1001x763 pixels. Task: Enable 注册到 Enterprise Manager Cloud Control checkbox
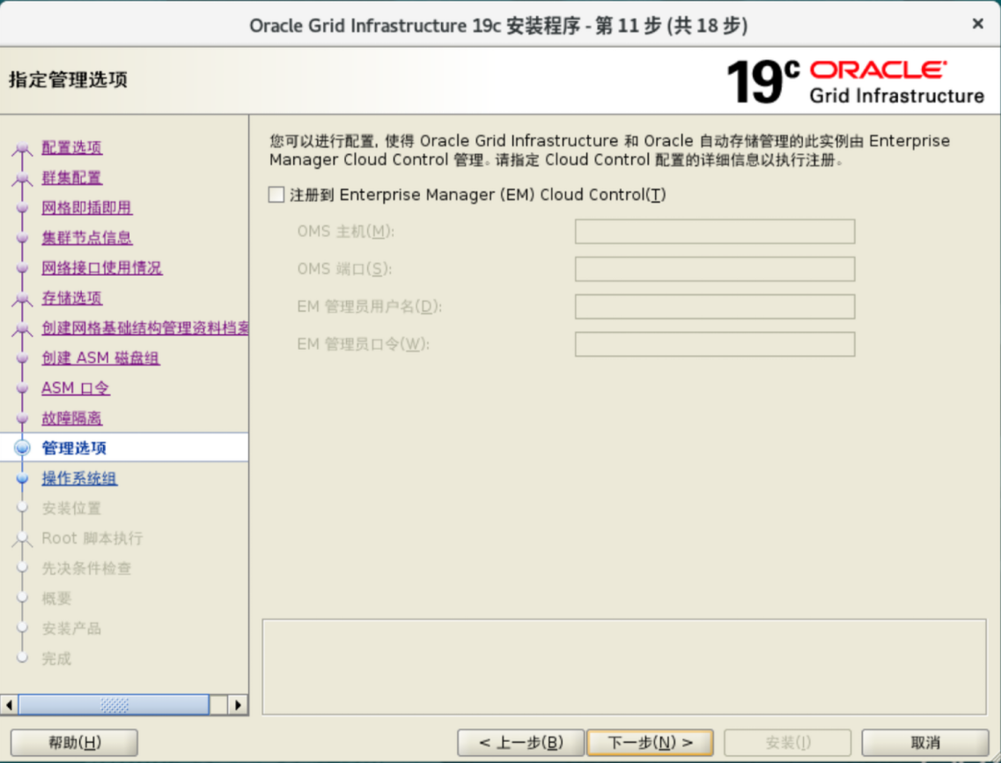pos(277,195)
